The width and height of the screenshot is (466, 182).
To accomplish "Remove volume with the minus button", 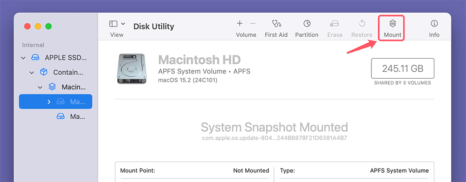I will [253, 23].
